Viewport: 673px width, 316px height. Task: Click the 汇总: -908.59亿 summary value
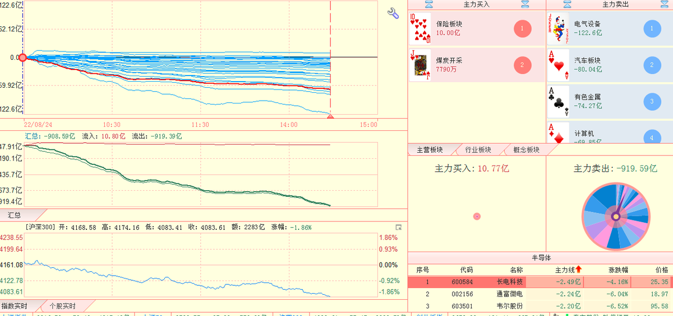coord(50,136)
